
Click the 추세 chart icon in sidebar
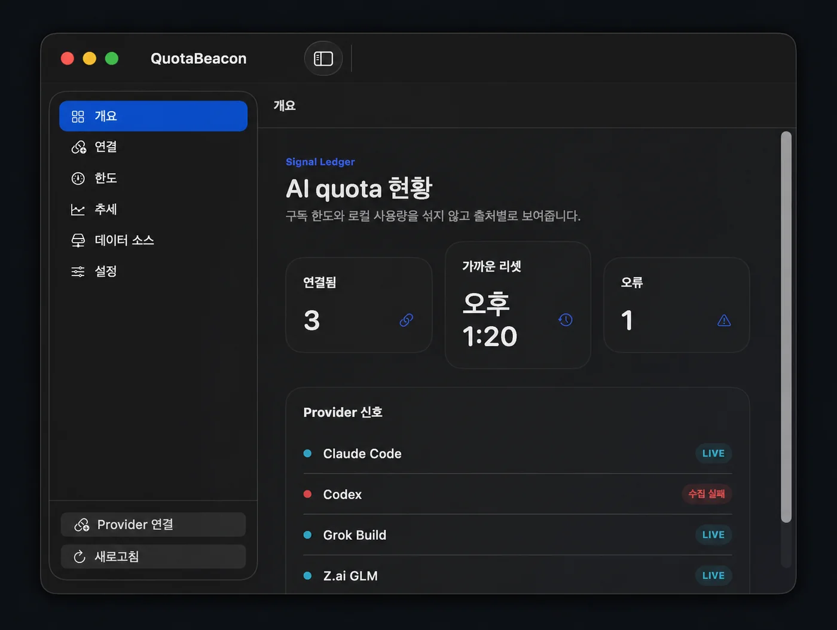pyautogui.click(x=78, y=209)
